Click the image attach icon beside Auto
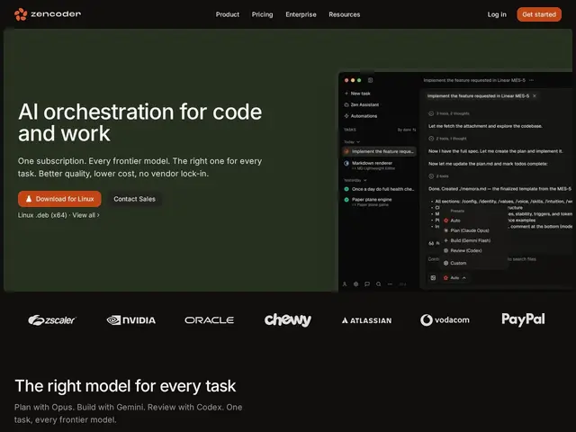The image size is (576, 432). (x=433, y=278)
